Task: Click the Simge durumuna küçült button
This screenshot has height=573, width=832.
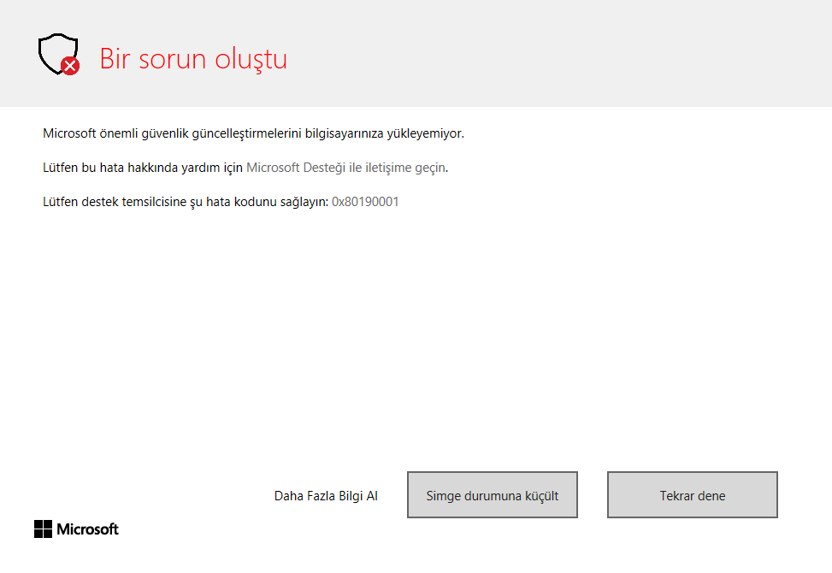Action: tap(493, 495)
